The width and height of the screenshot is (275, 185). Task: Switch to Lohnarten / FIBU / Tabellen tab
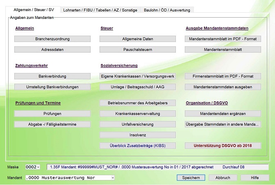coord(100,10)
